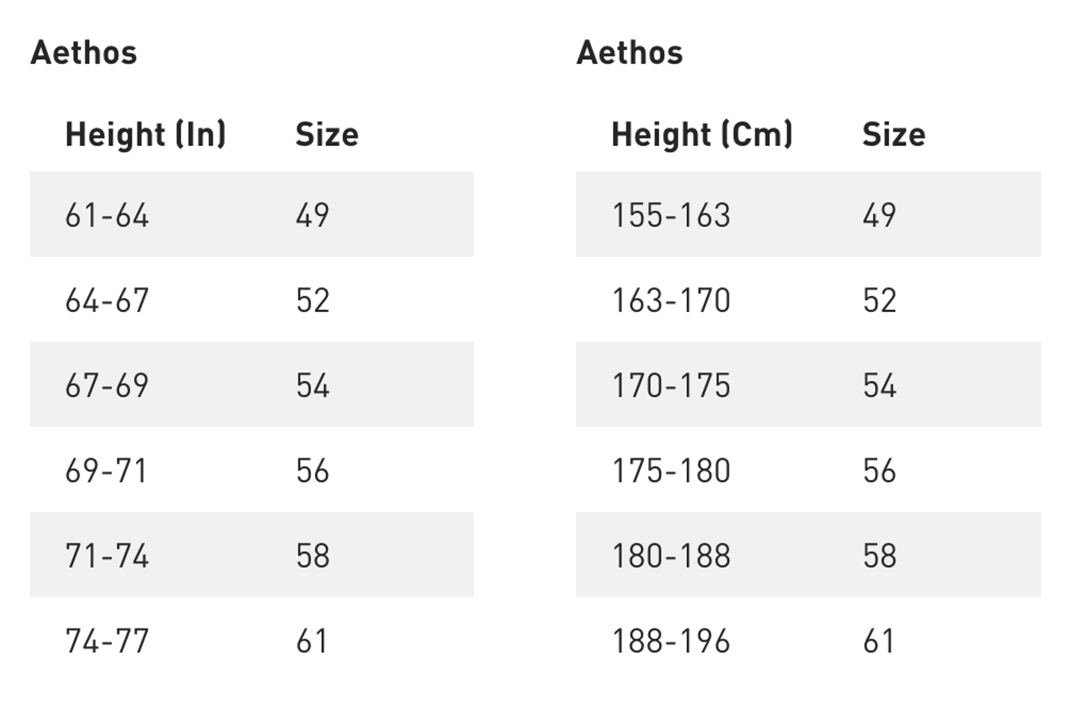
Task: Select the 163-170 cm height range
Action: tap(672, 300)
